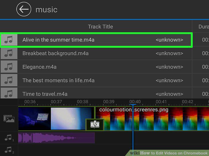Jump to 00:38 on the timeline ruler
The width and height of the screenshot is (209, 156).
(x=82, y=102)
